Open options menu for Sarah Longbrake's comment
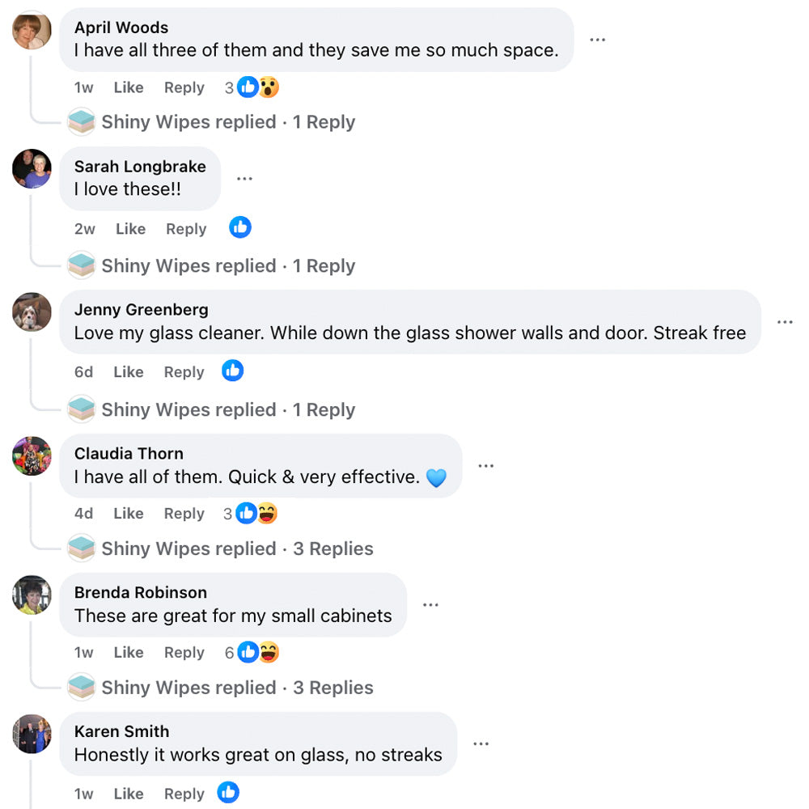 [x=244, y=179]
